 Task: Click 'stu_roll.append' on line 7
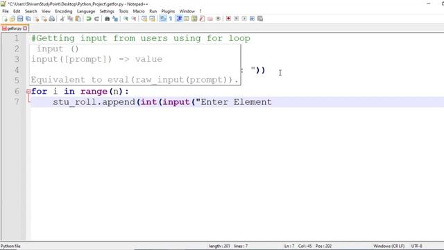[x=94, y=102]
